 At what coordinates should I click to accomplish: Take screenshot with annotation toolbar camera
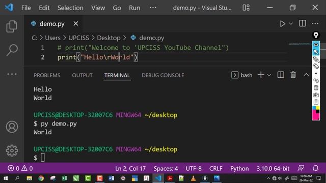point(316,95)
